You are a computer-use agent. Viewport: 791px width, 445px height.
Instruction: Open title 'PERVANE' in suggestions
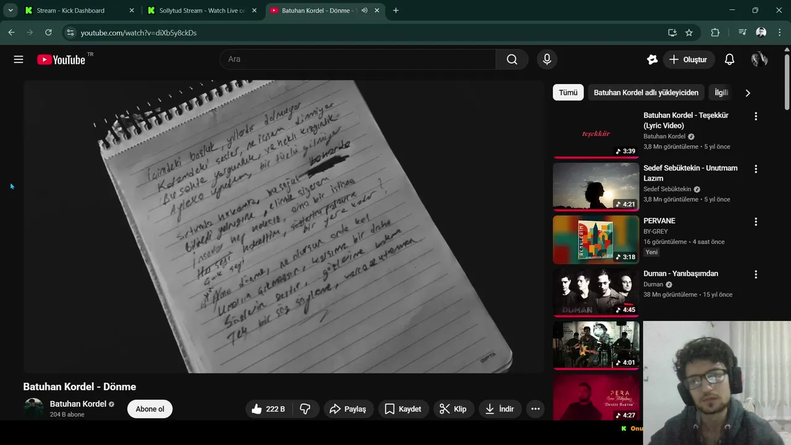tap(659, 221)
